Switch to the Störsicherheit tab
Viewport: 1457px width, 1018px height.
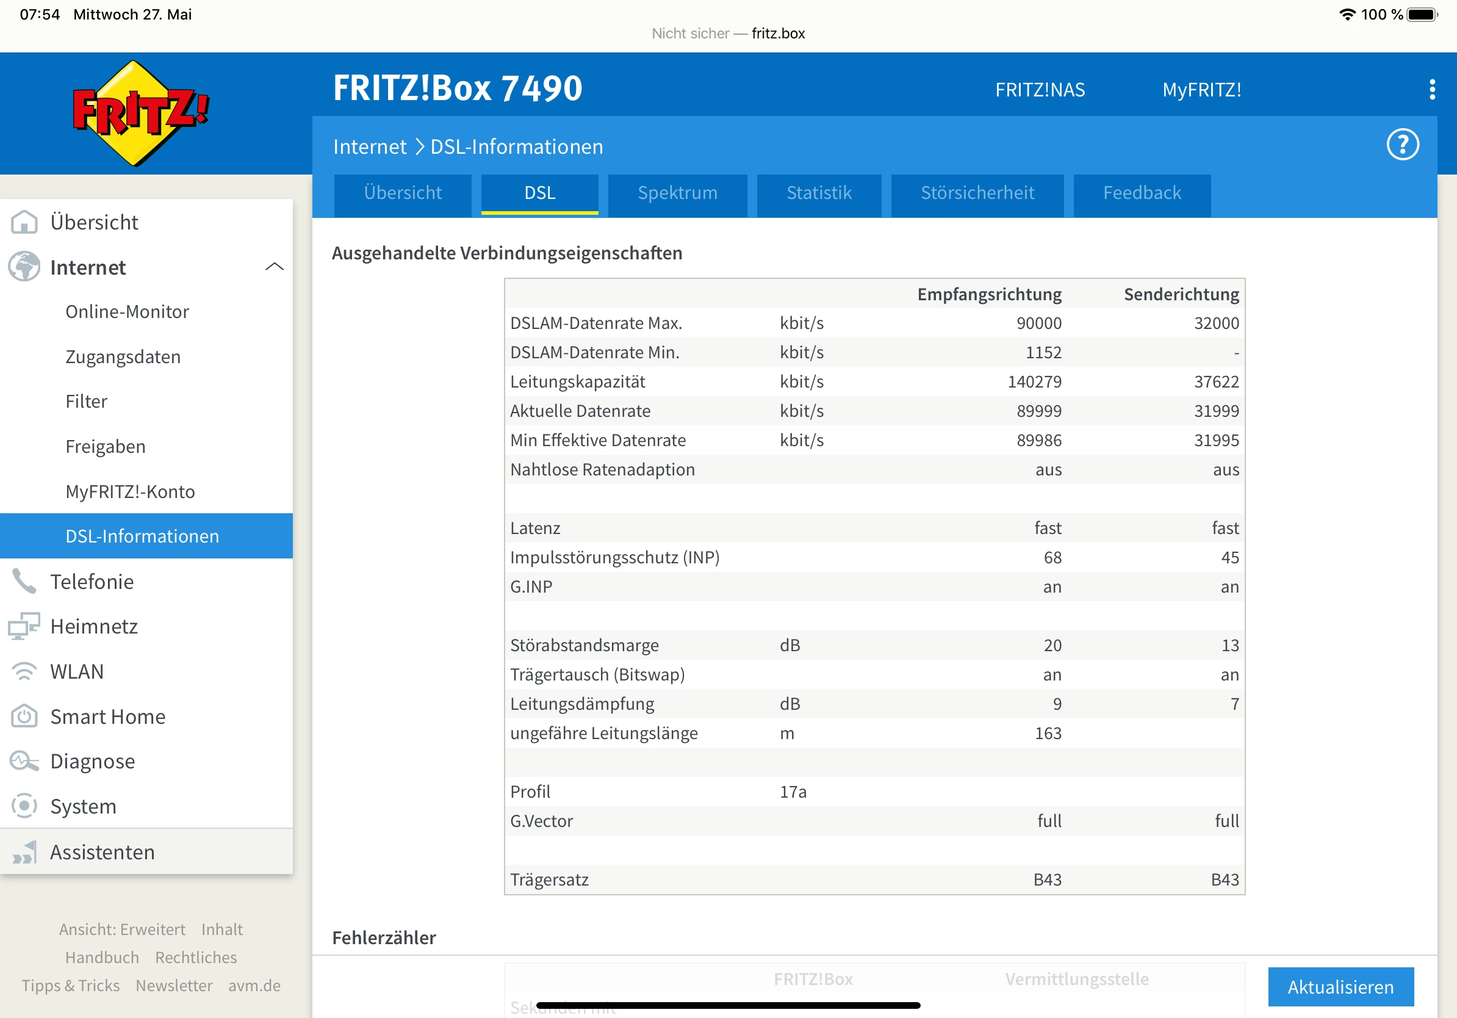click(x=977, y=193)
